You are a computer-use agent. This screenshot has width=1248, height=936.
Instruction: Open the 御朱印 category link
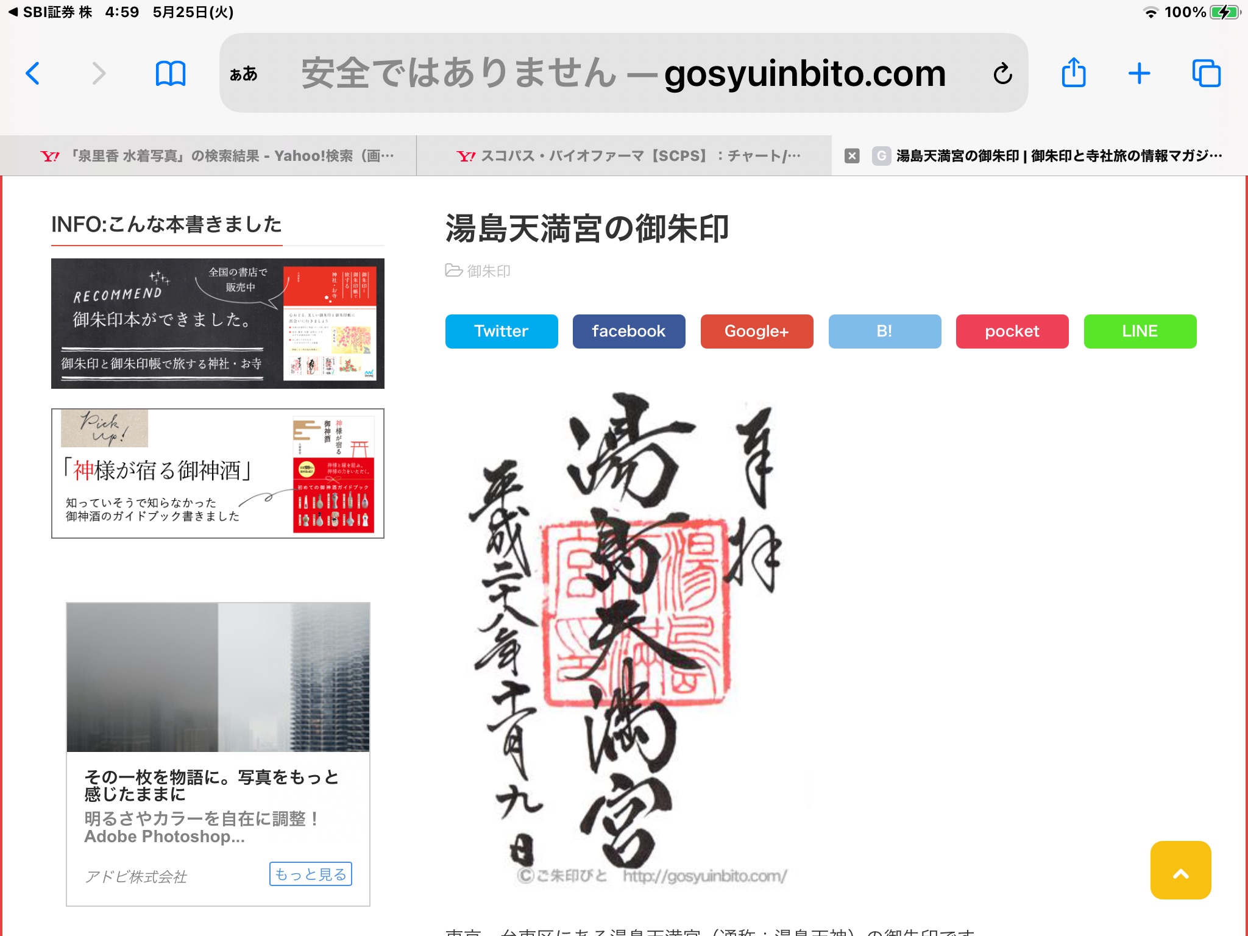click(x=488, y=271)
